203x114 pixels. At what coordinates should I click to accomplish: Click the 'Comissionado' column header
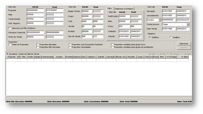point(47,57)
